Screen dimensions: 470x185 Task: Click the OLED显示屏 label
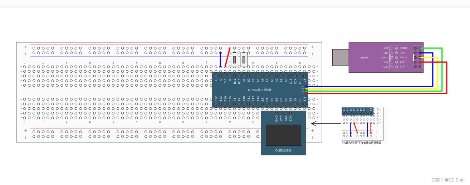click(283, 151)
